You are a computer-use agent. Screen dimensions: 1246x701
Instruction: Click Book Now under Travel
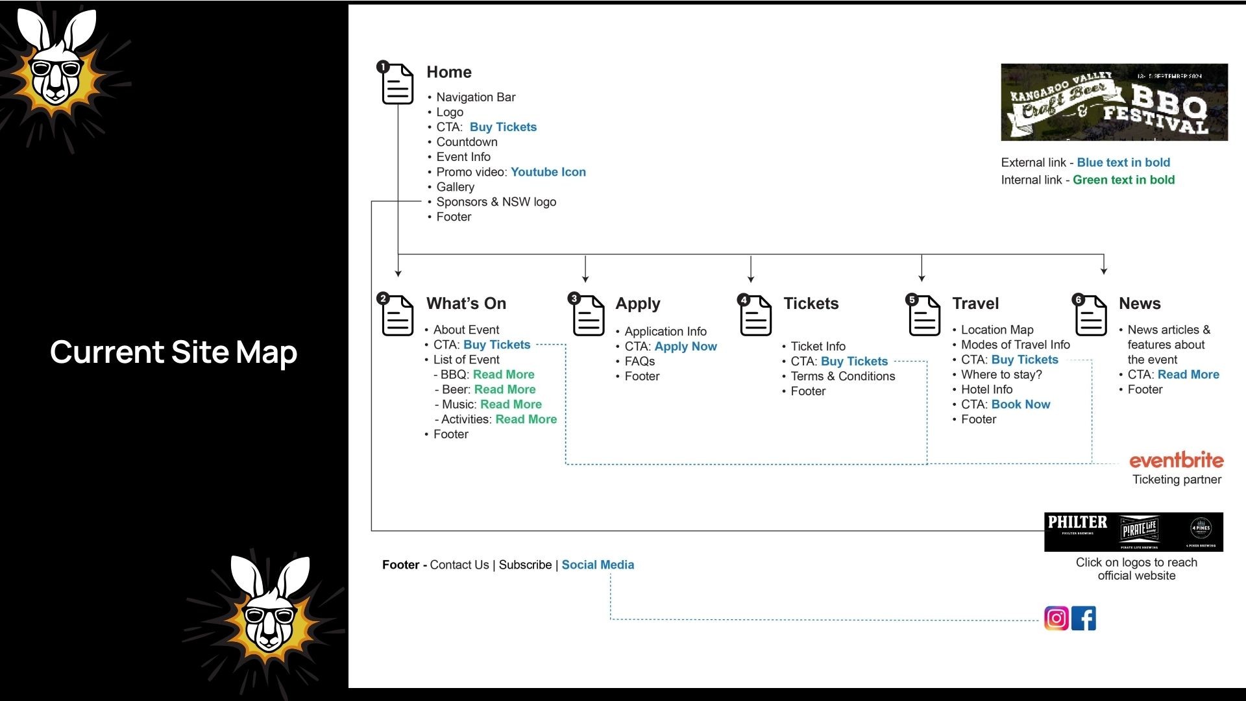(1020, 404)
